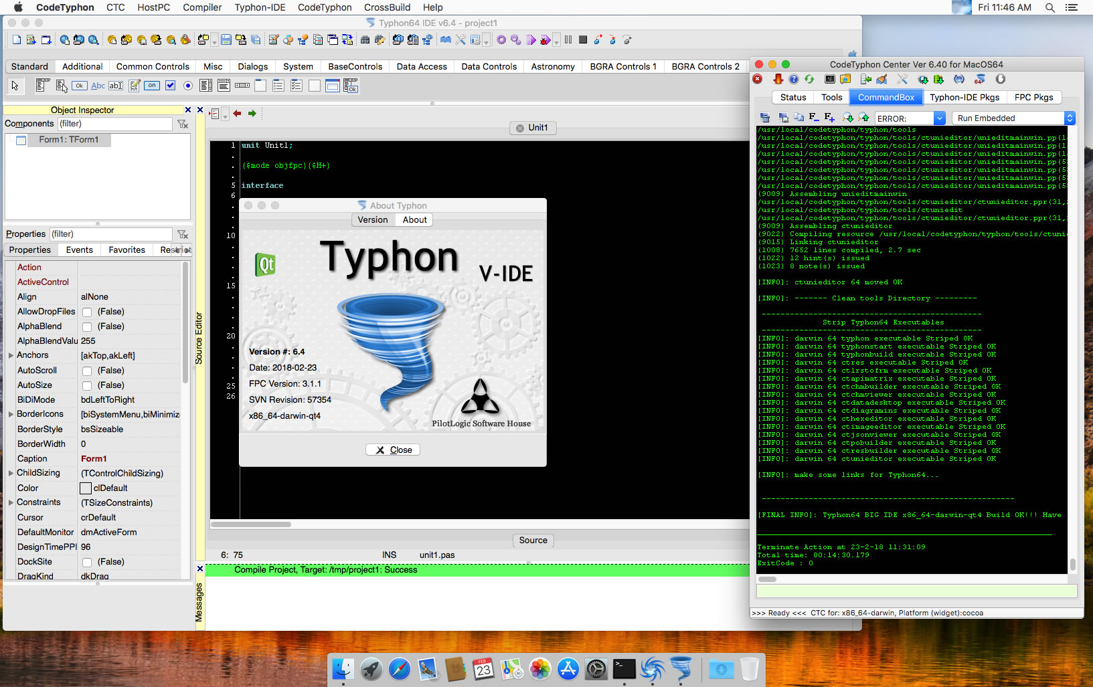The width and height of the screenshot is (1093, 687).
Task: Expand the BorderIcons property
Action: (11, 414)
